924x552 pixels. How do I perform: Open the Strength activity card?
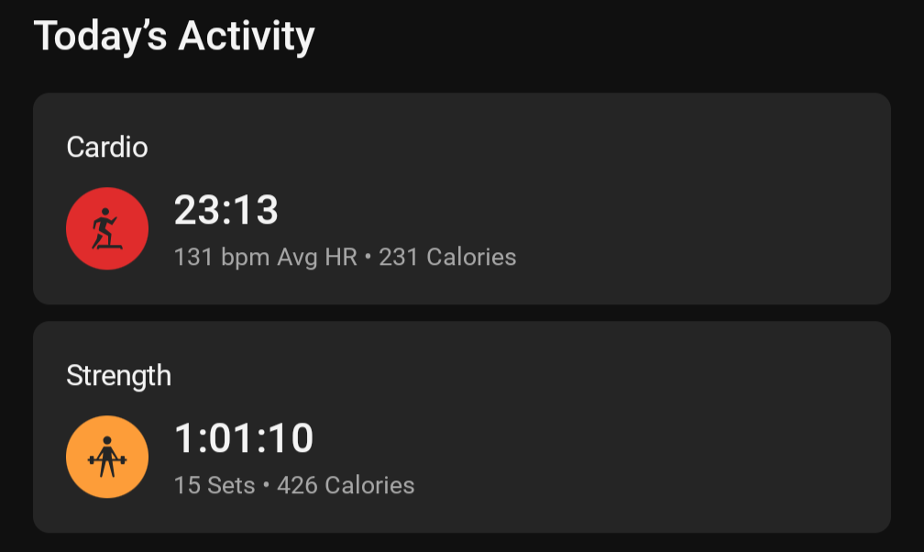[462, 427]
